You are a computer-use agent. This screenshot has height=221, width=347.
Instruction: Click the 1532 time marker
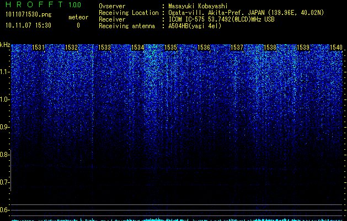(x=72, y=48)
